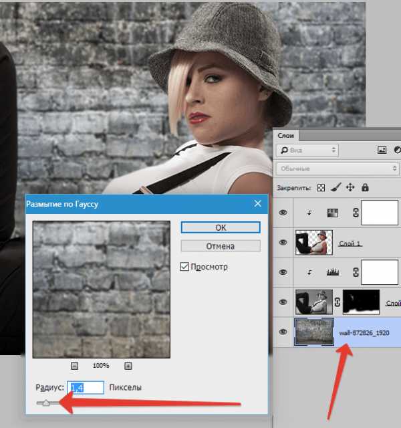
Task: Confirm Gaussian blur with OK button
Action: pos(221,227)
